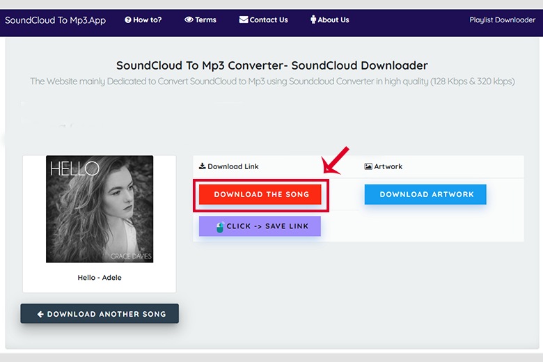Image resolution: width=543 pixels, height=362 pixels.
Task: Open the Hello album cover thumbnail
Action: (100, 209)
